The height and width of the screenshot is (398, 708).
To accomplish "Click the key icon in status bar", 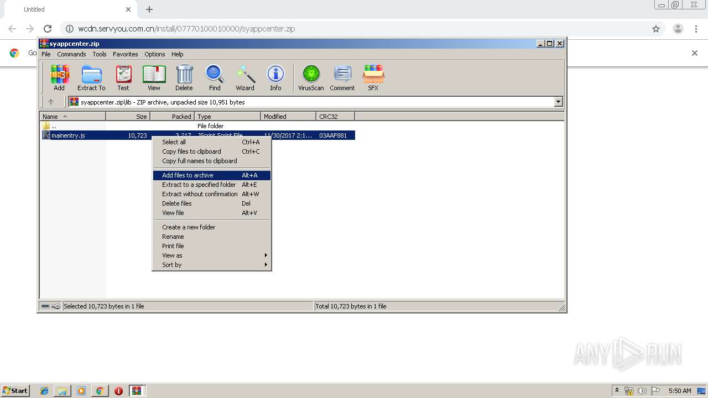I will coord(56,306).
